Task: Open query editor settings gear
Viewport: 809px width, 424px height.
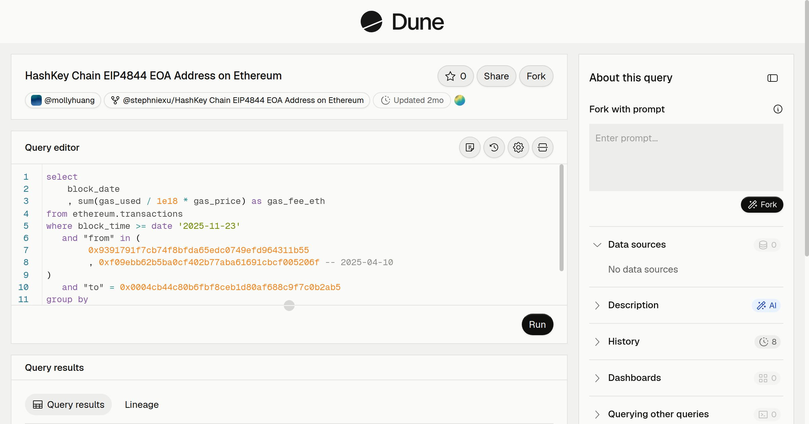Action: point(518,147)
